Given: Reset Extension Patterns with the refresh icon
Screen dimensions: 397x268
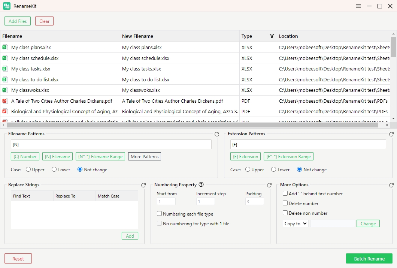Looking at the screenshot, I should tap(391, 134).
